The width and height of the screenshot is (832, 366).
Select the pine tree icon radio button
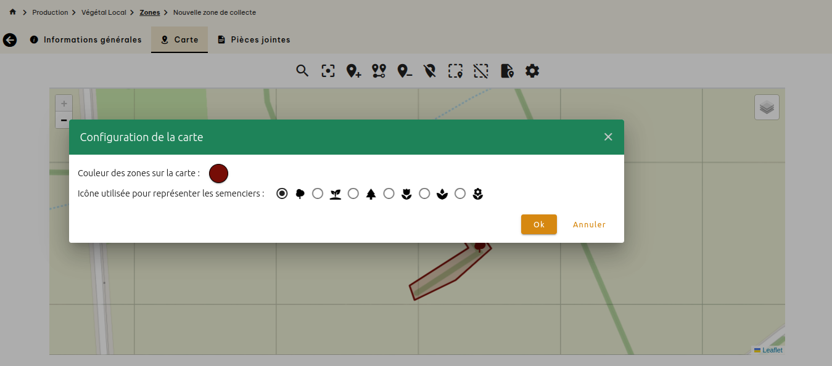tap(353, 193)
